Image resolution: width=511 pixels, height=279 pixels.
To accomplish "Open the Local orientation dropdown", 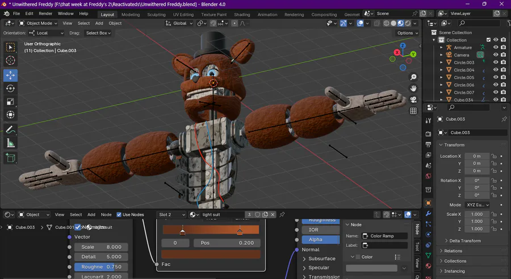I will pos(46,33).
